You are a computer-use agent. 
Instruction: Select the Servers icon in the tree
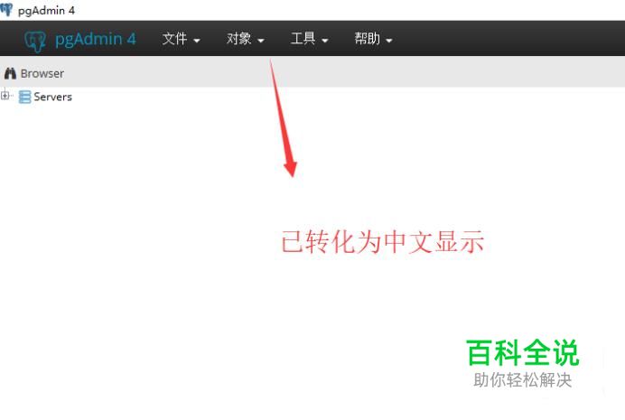(24, 97)
